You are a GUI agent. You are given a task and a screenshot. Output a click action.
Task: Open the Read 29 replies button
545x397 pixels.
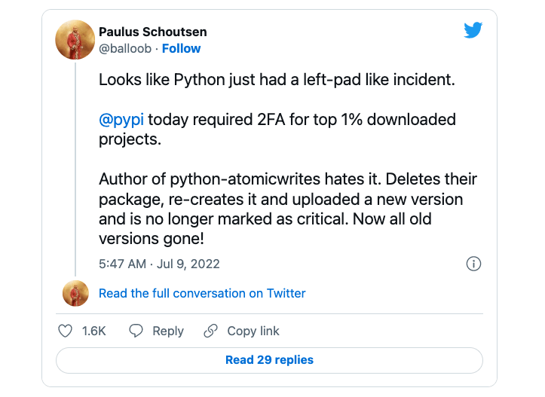tap(269, 360)
